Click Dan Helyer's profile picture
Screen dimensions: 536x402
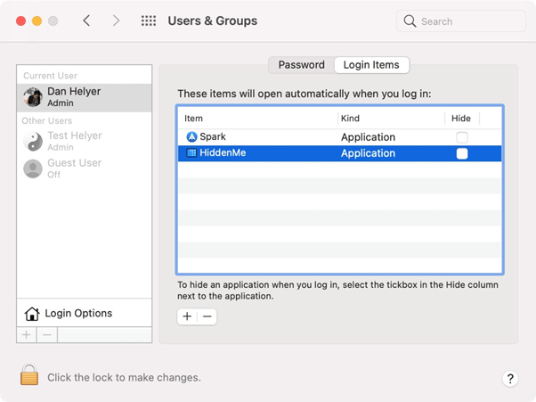[x=33, y=97]
